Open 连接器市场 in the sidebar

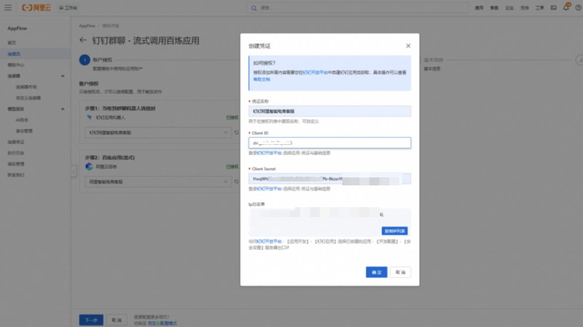click(26, 86)
